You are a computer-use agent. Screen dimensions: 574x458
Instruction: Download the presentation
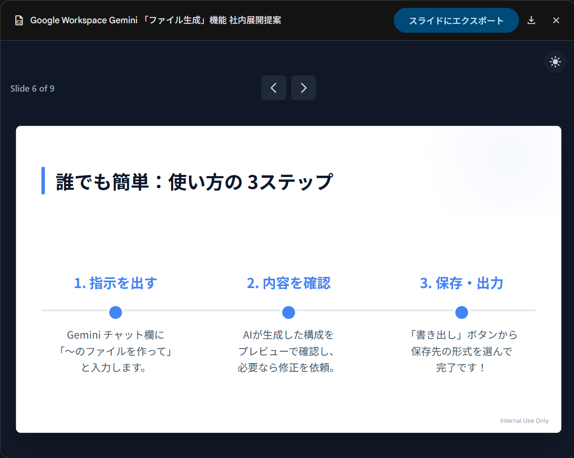(x=531, y=20)
